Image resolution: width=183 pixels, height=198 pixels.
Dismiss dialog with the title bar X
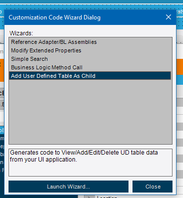168,17
